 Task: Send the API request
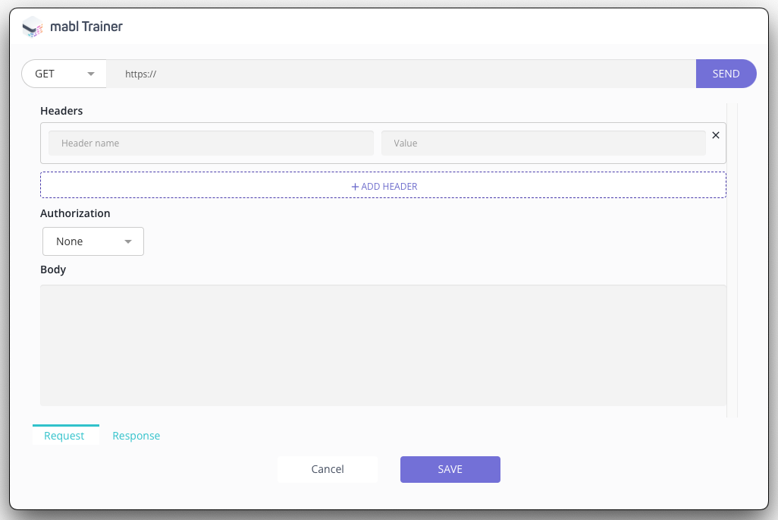[x=726, y=74]
